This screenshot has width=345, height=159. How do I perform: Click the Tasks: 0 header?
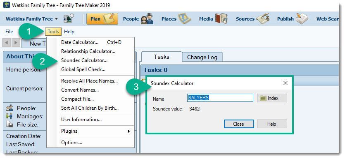tap(155, 70)
